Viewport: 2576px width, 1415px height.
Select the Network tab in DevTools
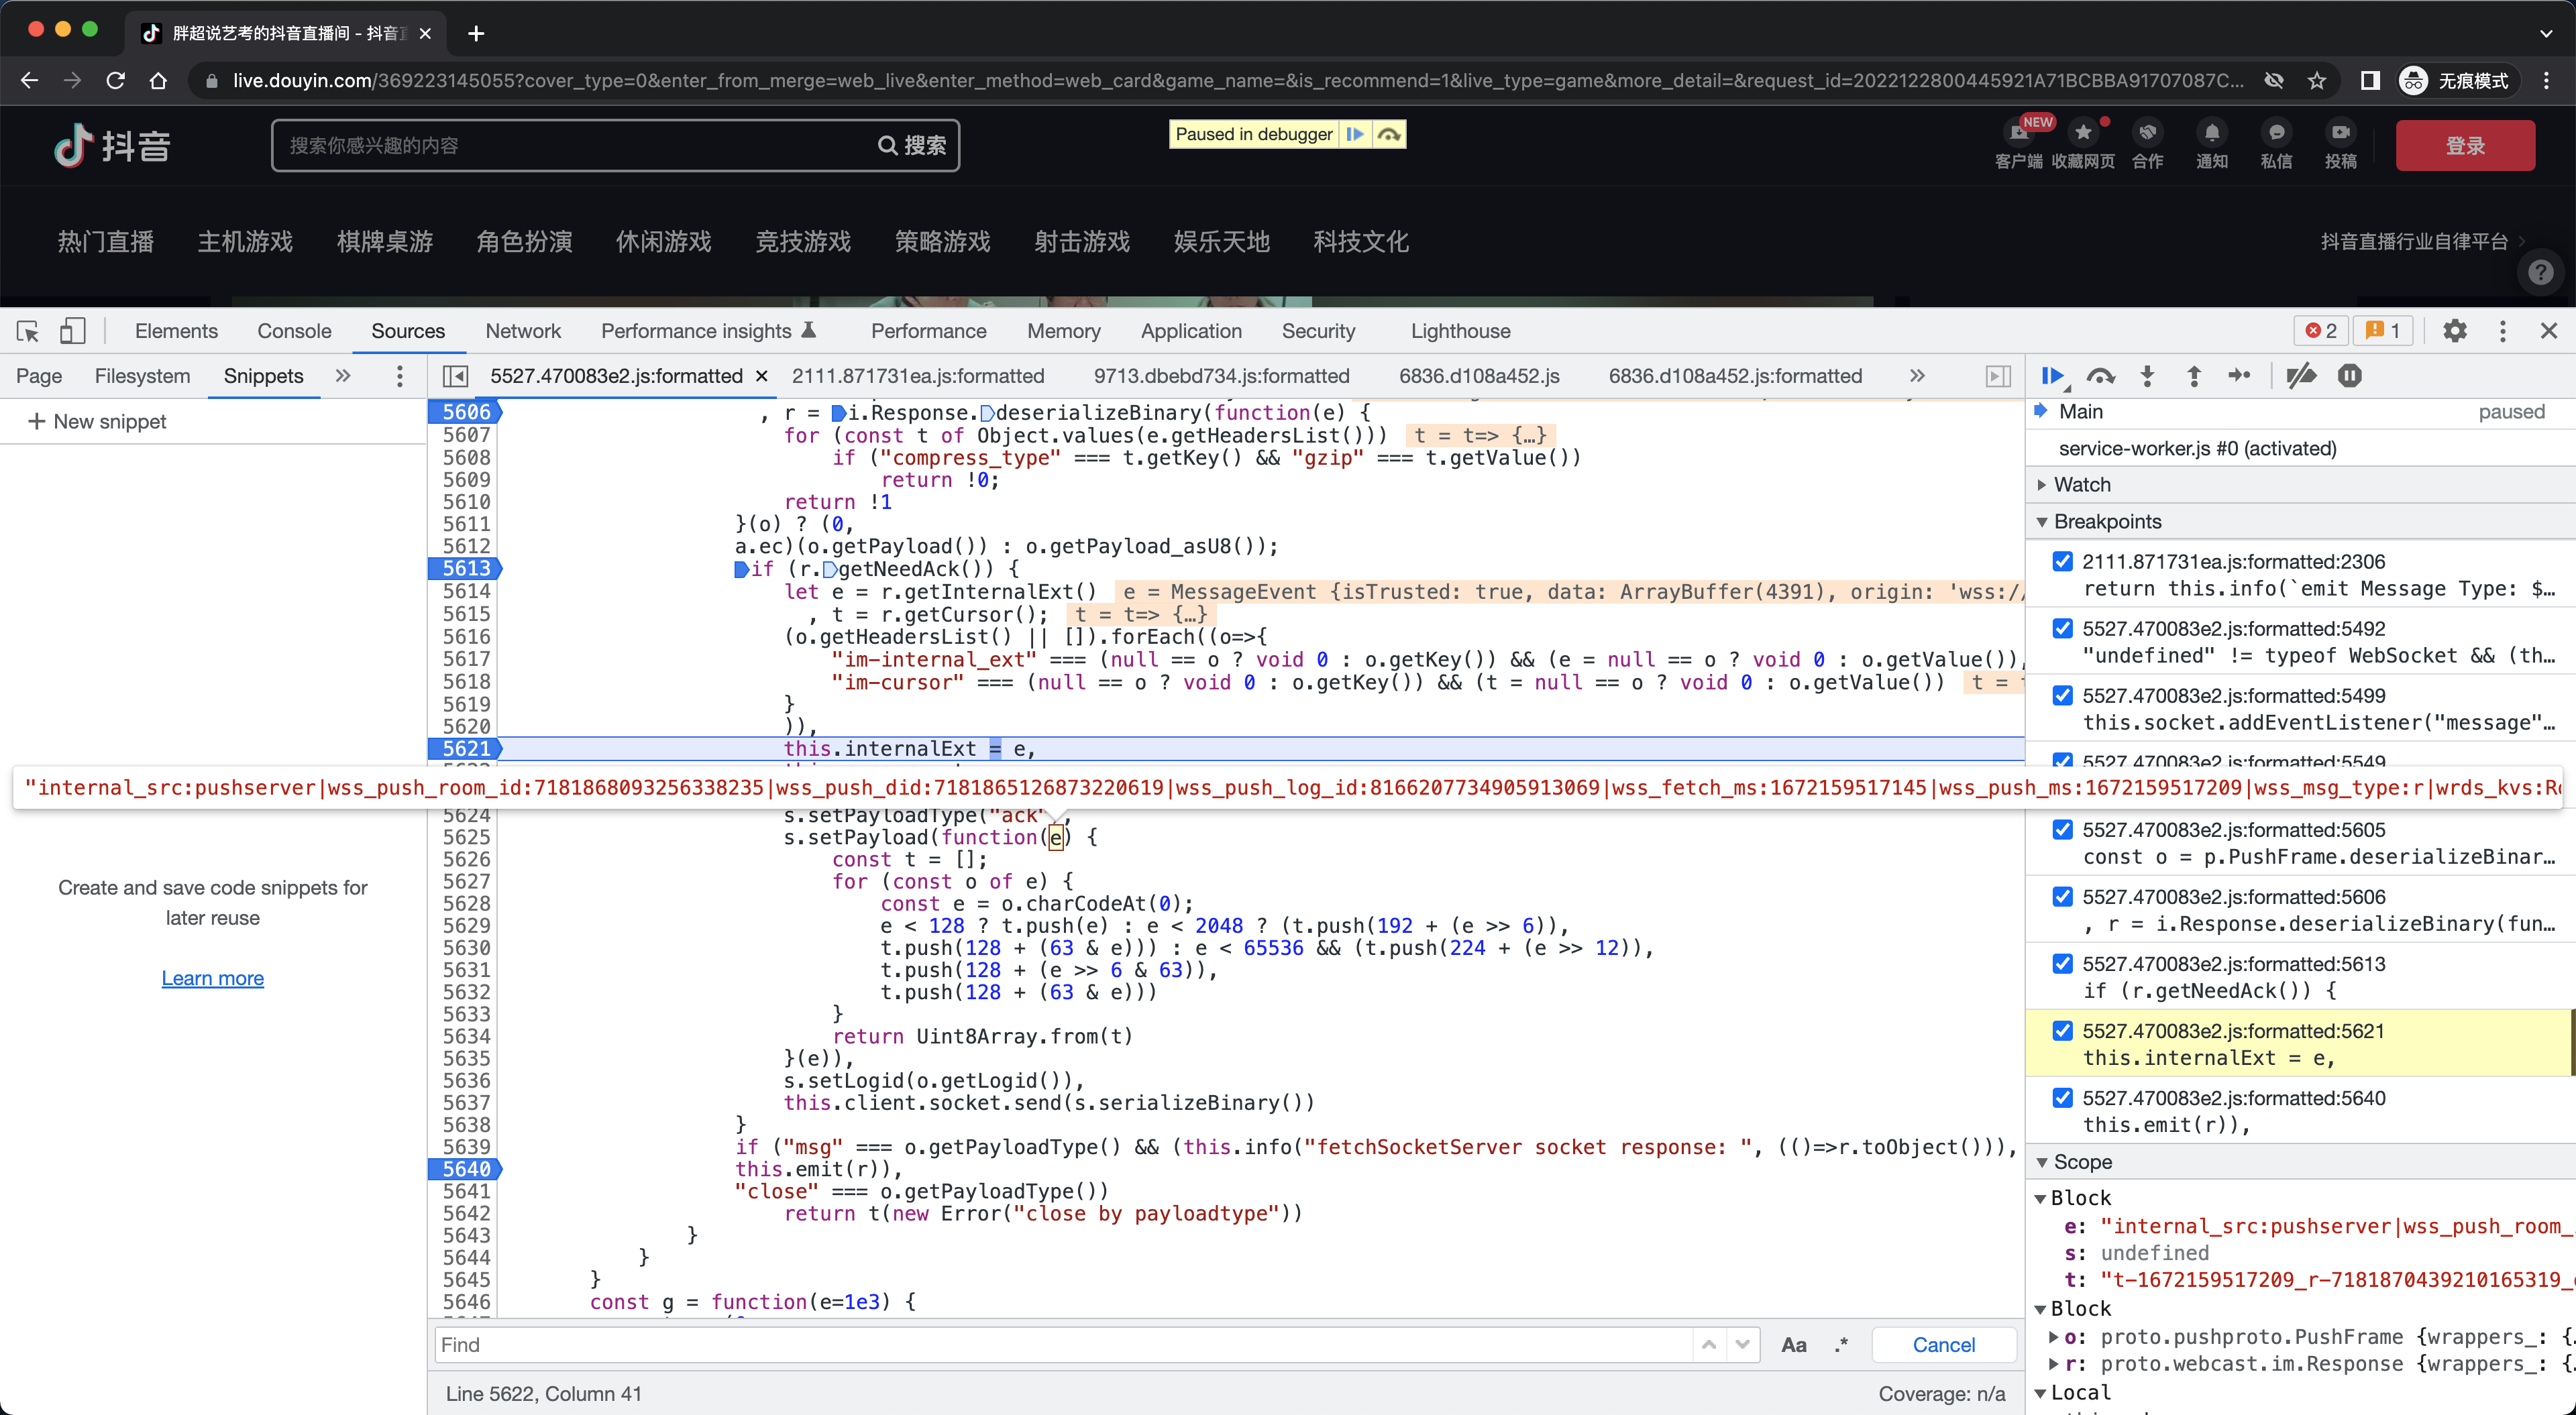click(523, 331)
